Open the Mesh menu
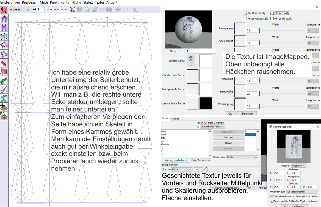Image resolution: width=321 pixels, height=207 pixels. (44, 2)
